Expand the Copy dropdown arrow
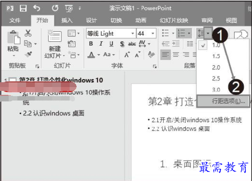Screen dimensions: 252x181 [x=36, y=44]
